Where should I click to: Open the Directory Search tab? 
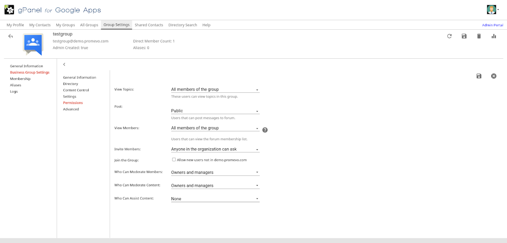pos(183,25)
